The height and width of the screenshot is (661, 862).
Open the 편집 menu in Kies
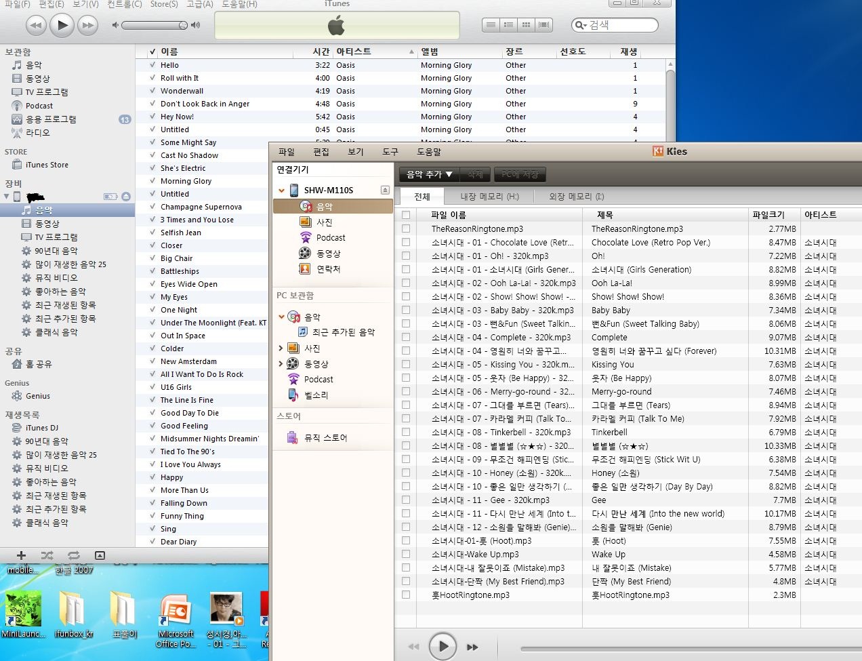(321, 152)
